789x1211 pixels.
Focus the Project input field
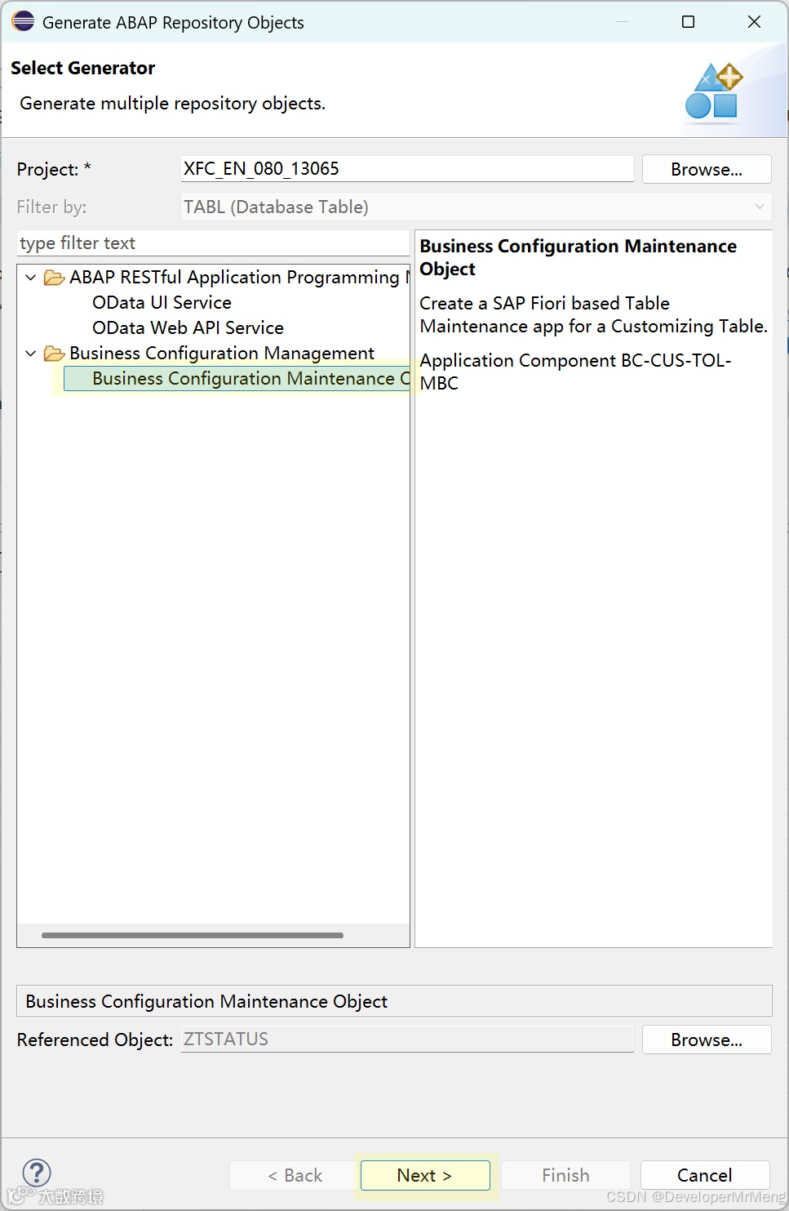tap(407, 169)
